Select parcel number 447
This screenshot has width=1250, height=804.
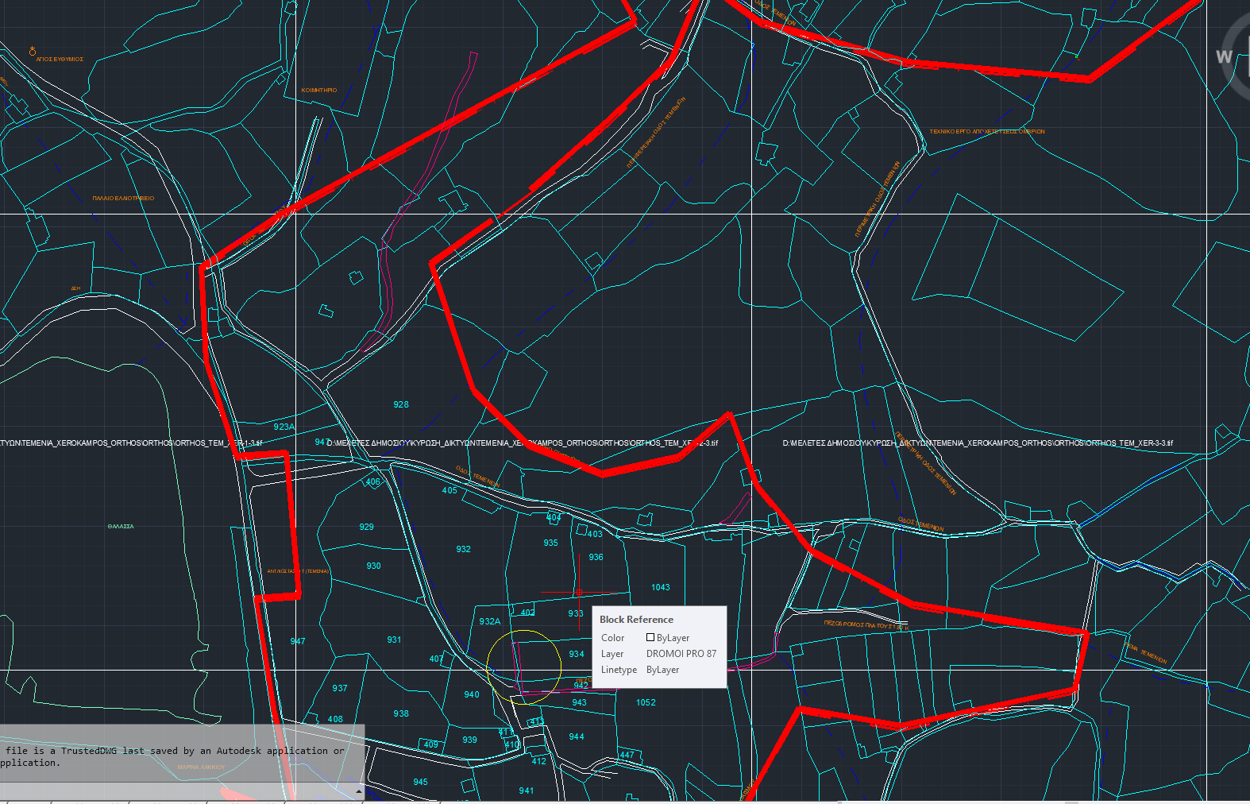tap(627, 755)
